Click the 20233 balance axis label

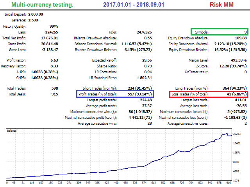coord(237,134)
